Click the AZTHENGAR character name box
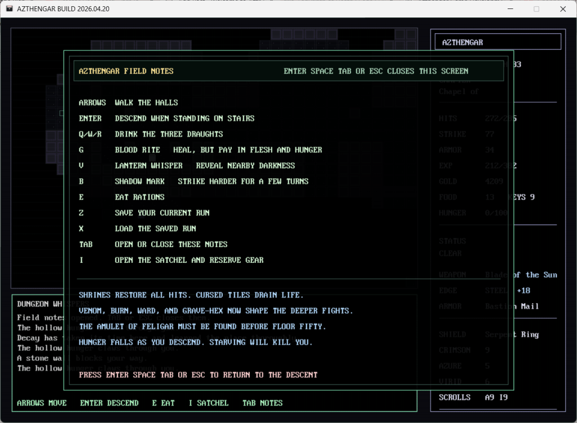This screenshot has width=577, height=423. click(497, 42)
